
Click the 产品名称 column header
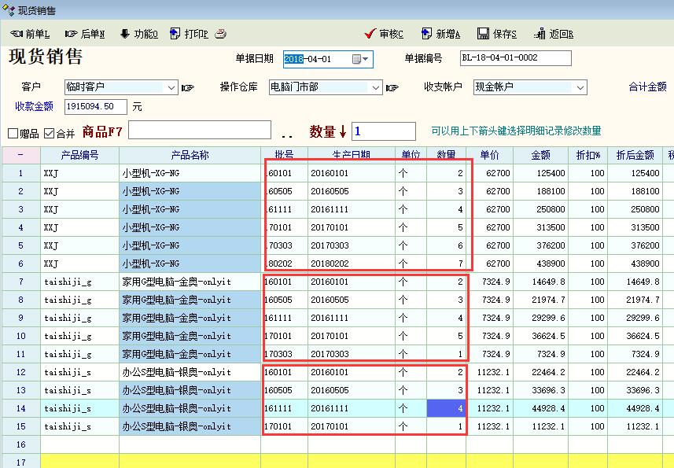(190, 155)
